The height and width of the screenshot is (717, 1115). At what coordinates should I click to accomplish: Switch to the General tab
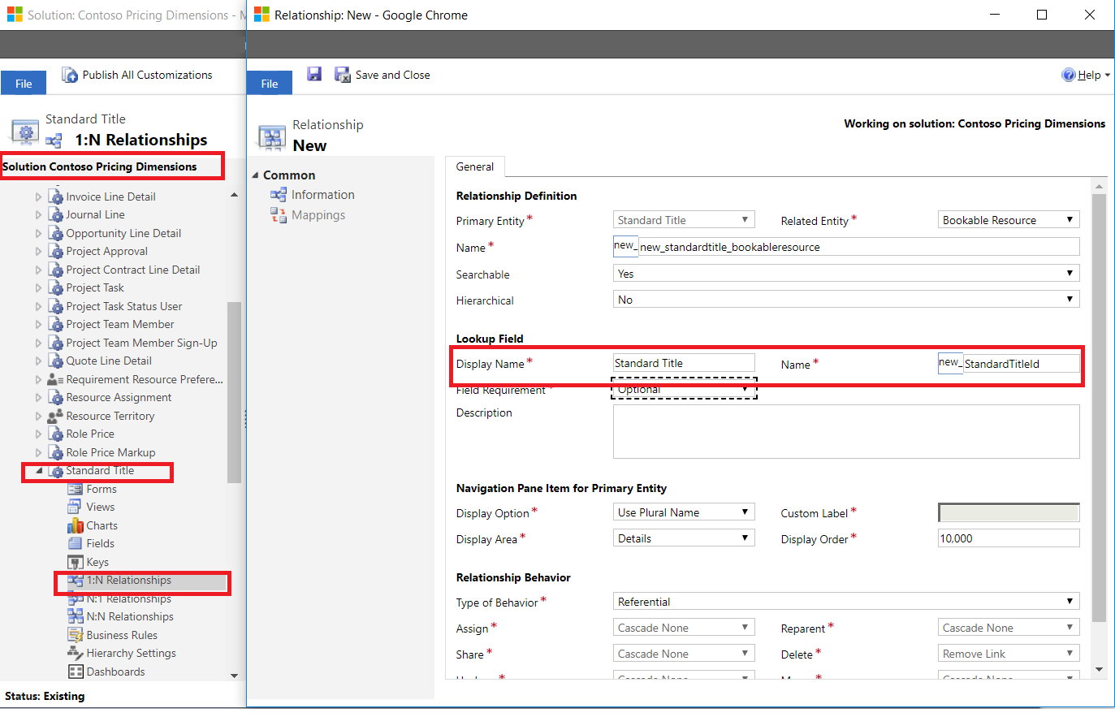click(474, 166)
